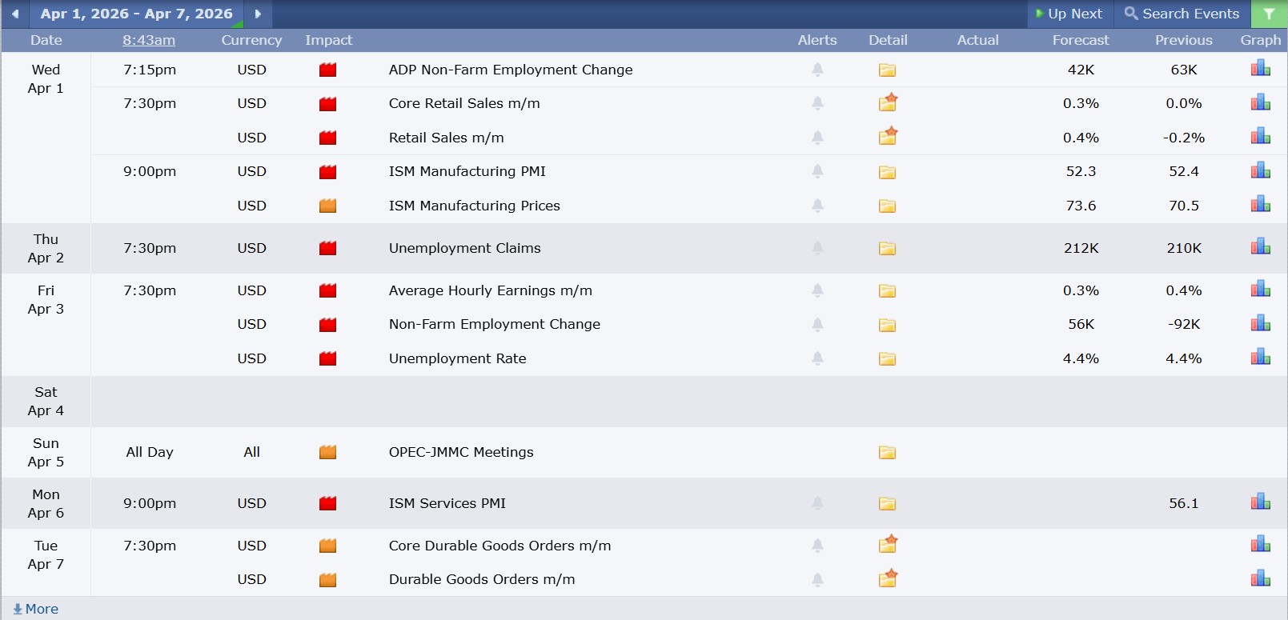Select the Currency column header
Viewport: 1288px width, 620px height.
point(251,40)
